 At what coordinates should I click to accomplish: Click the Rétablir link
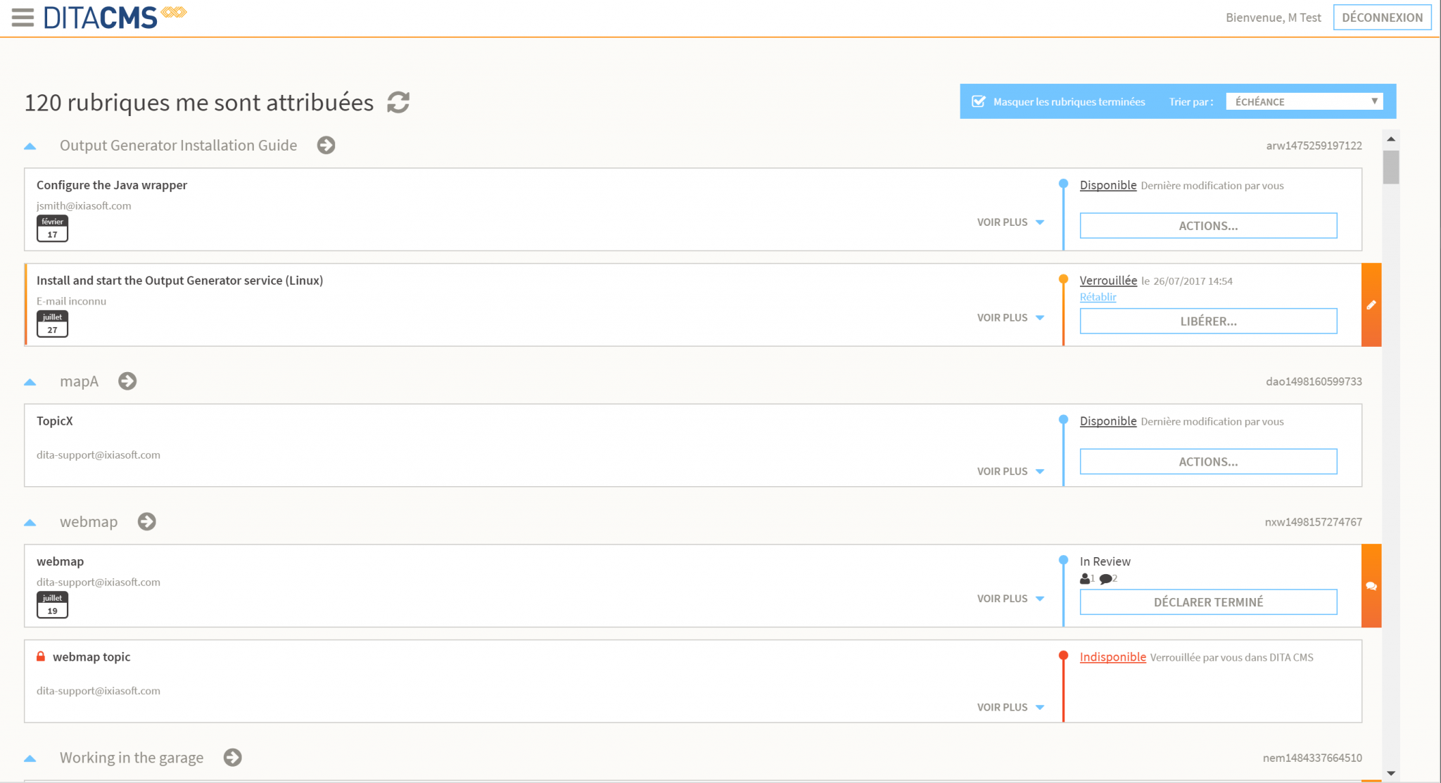point(1098,297)
